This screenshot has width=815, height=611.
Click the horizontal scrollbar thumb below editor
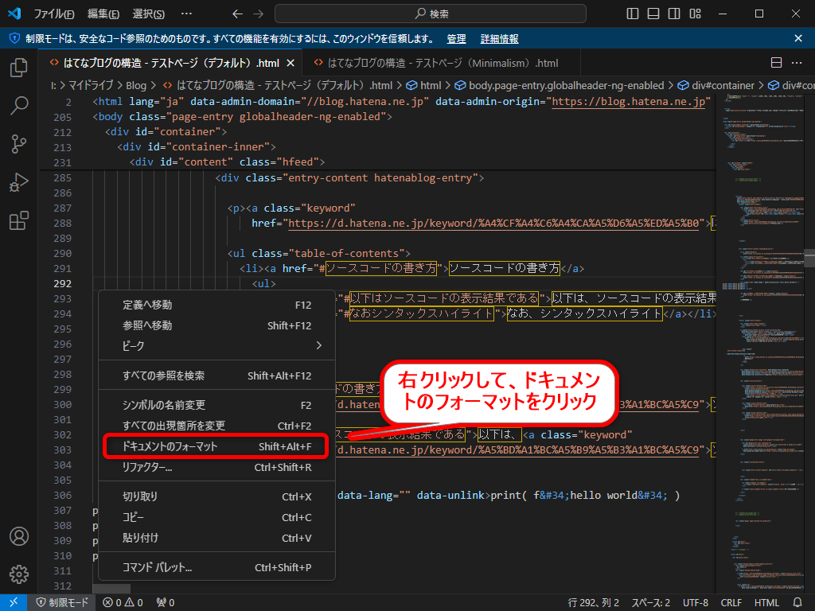(111, 589)
